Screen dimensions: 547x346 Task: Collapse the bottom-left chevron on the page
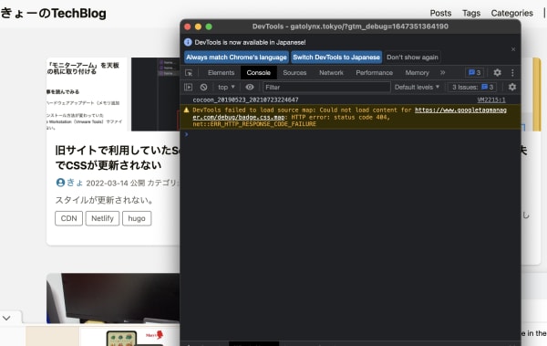point(6,318)
